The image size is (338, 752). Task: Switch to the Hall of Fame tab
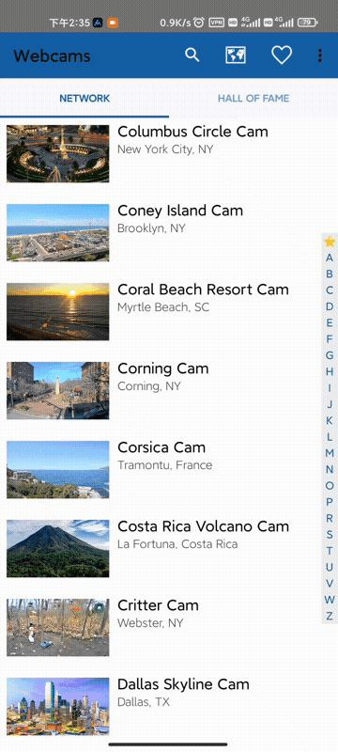click(253, 99)
